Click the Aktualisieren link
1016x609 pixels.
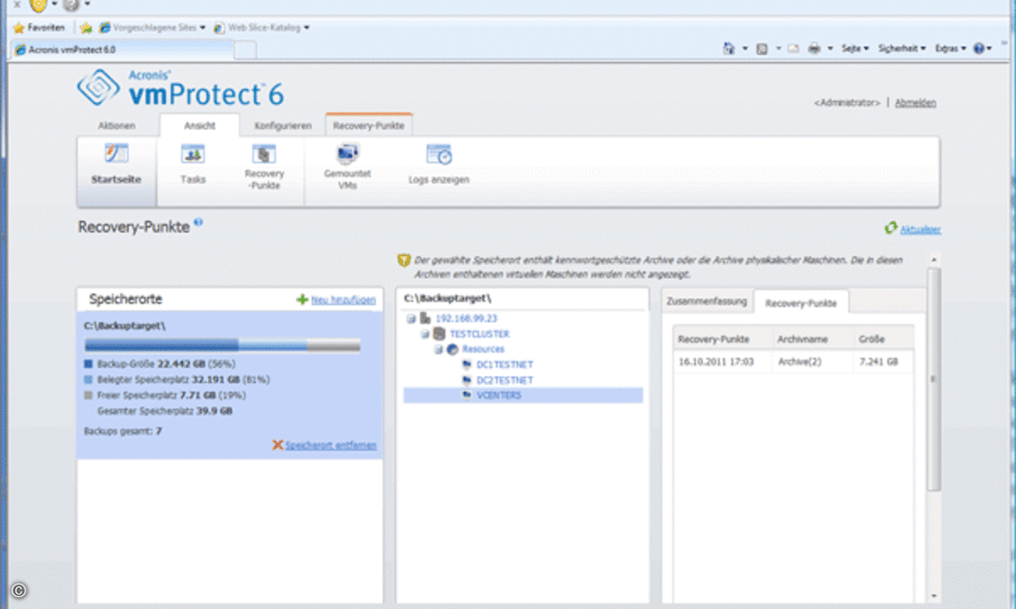pos(920,229)
